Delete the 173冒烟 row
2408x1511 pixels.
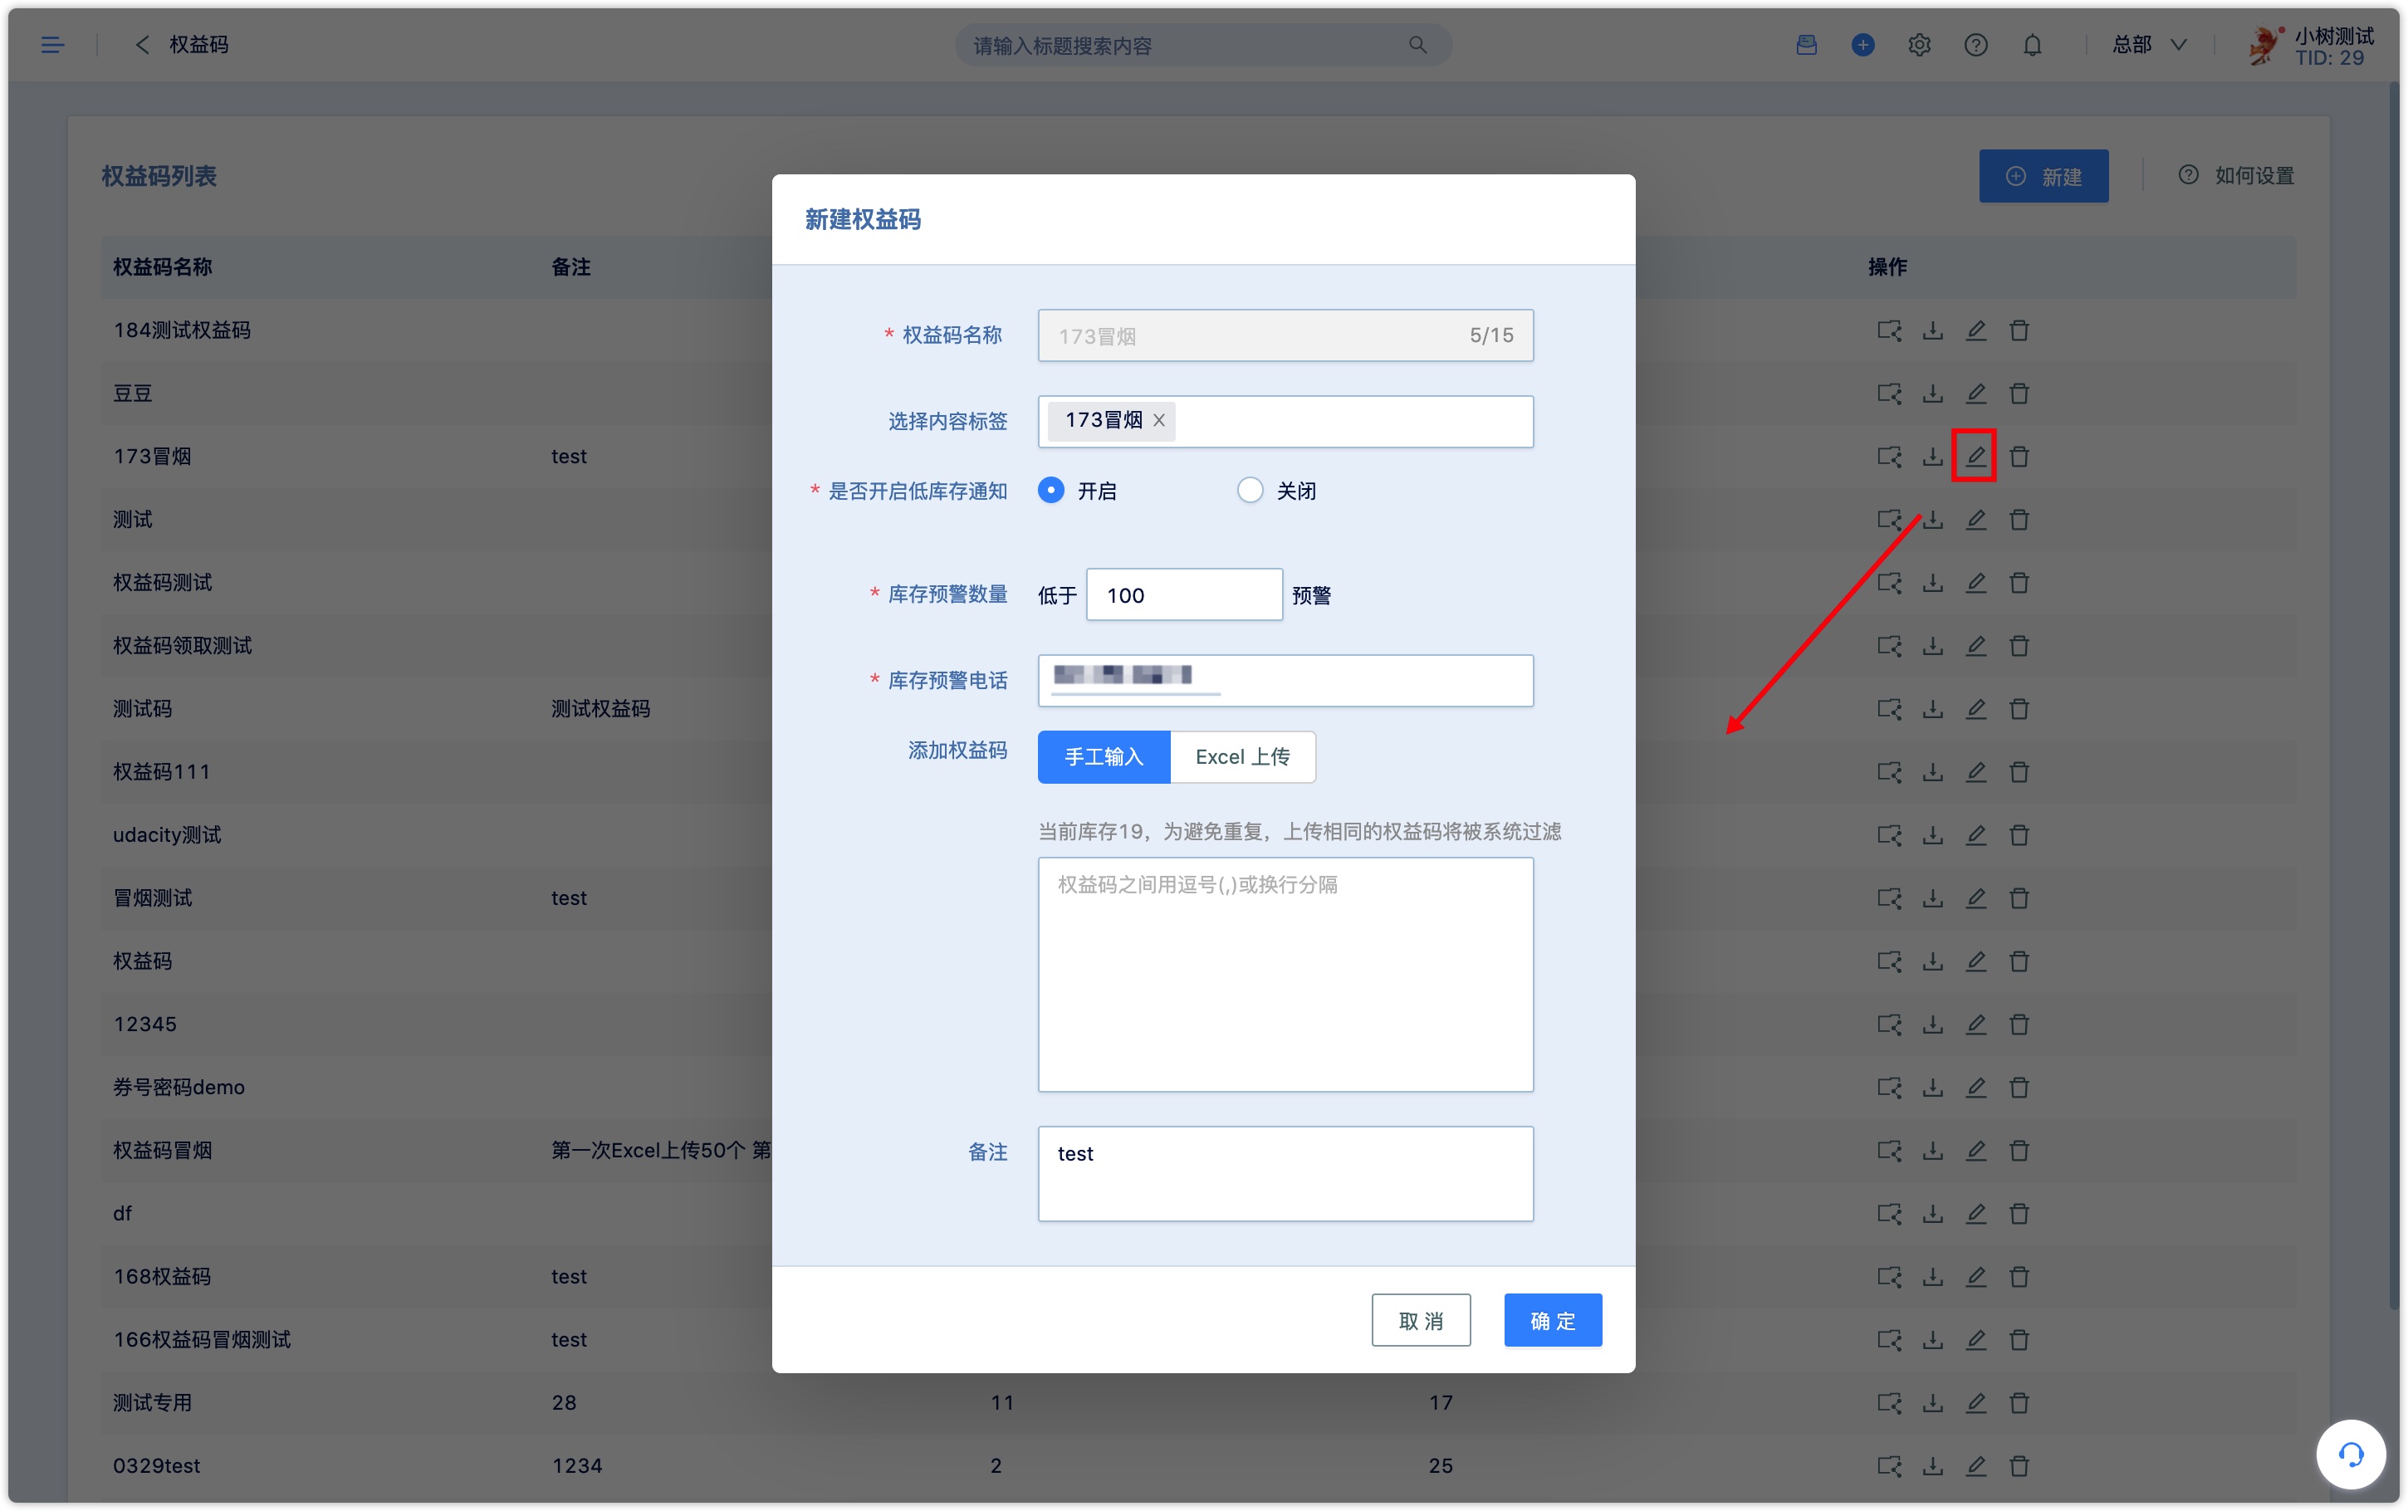[2019, 457]
